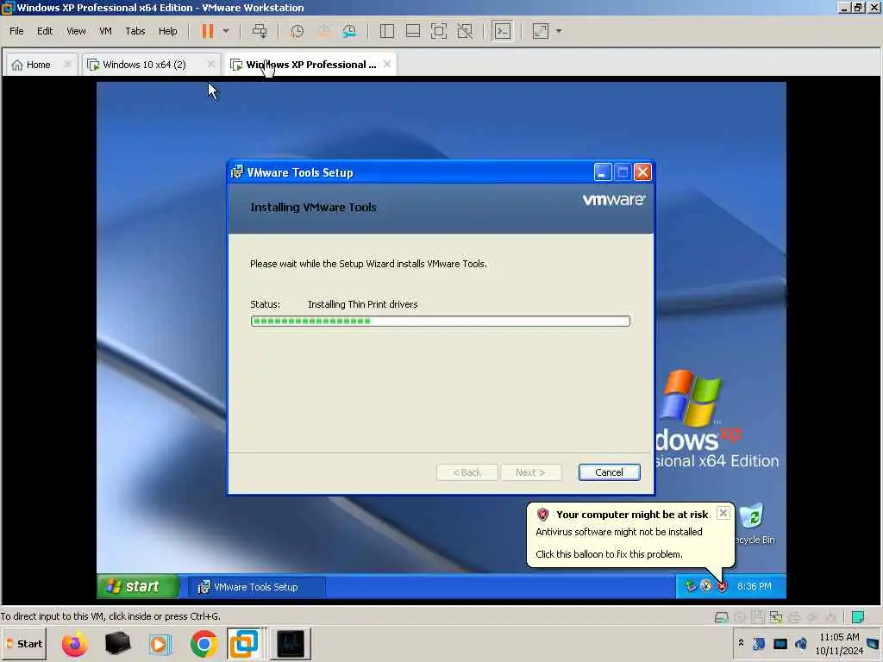This screenshot has width=883, height=662.
Task: Click 'Your computer might be at risk' balloon title
Action: tap(632, 515)
